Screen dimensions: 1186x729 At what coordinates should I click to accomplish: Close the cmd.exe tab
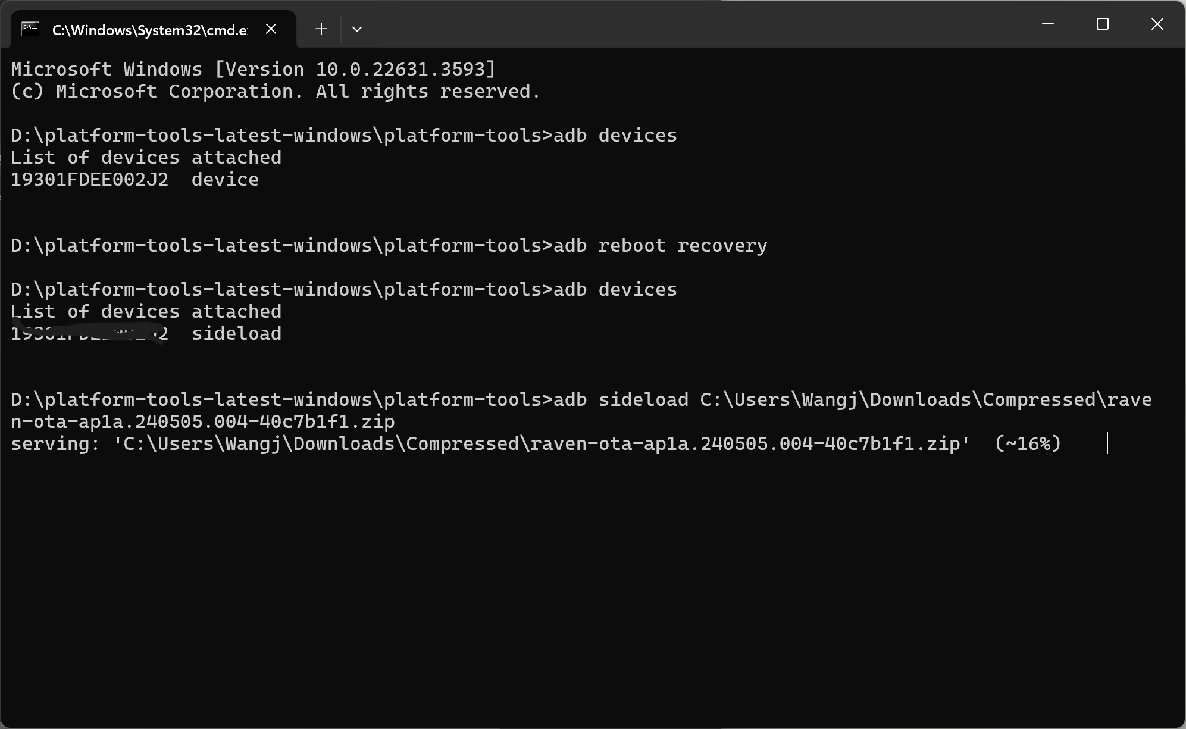[271, 29]
